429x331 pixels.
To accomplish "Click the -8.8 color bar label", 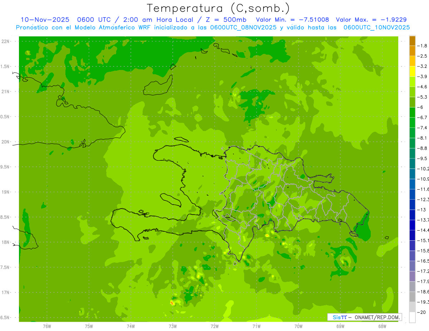I will pyautogui.click(x=422, y=148).
